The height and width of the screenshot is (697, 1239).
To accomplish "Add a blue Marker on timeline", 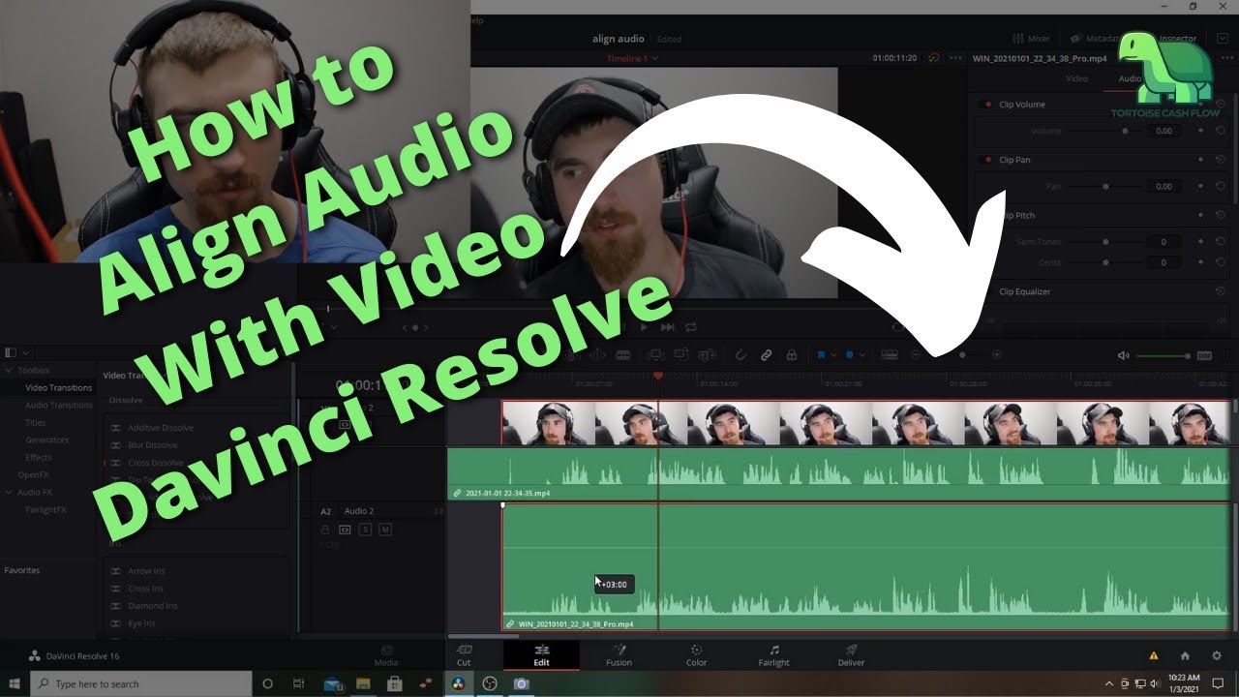I will point(849,355).
